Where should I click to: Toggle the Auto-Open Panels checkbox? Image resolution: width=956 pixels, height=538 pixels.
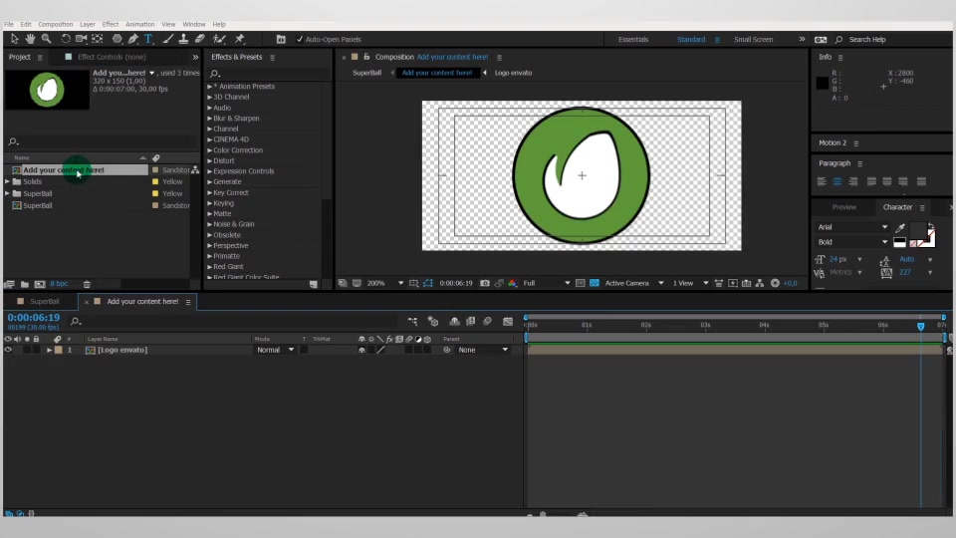click(x=300, y=39)
